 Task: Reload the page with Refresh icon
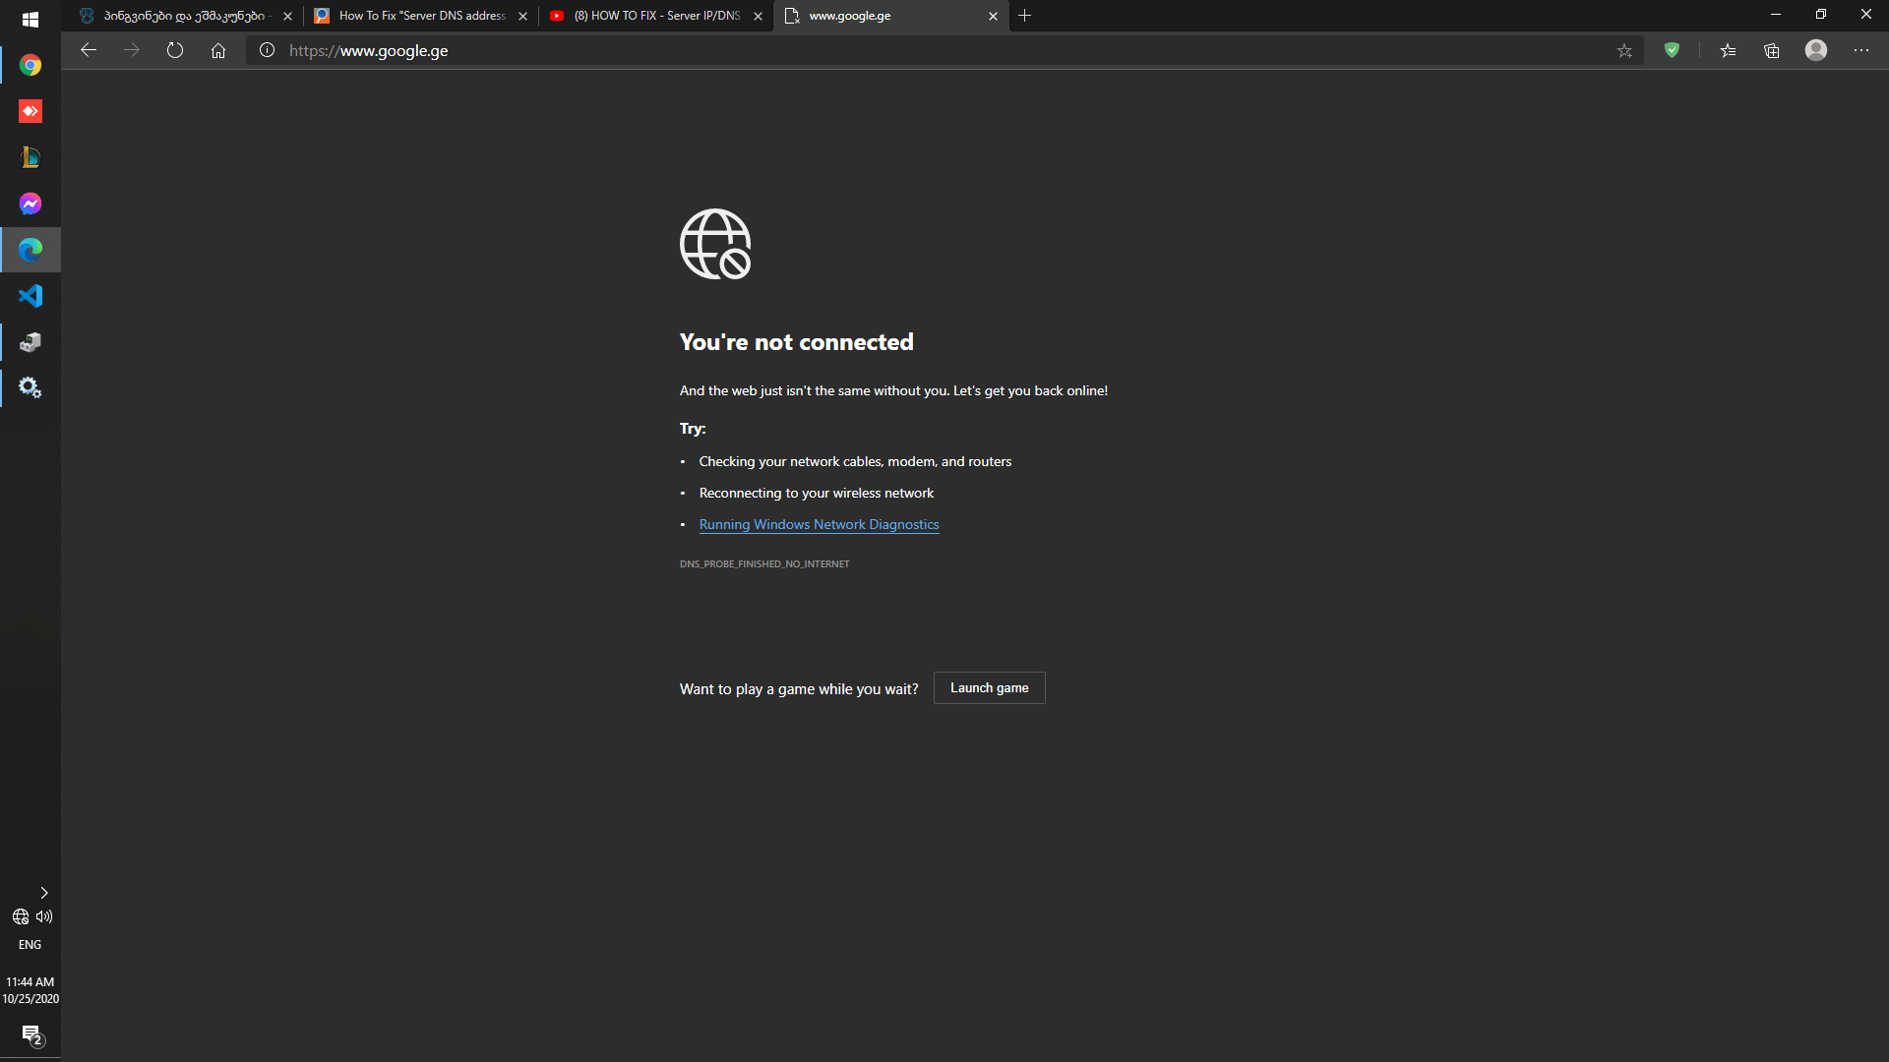click(175, 50)
